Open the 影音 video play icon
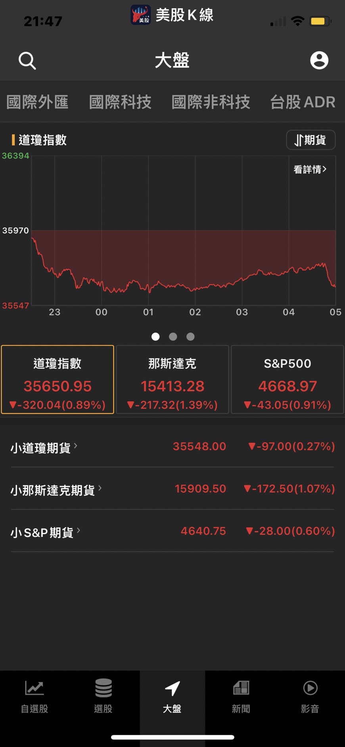 point(310,688)
